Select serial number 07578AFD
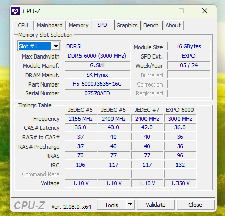 click(x=98, y=93)
